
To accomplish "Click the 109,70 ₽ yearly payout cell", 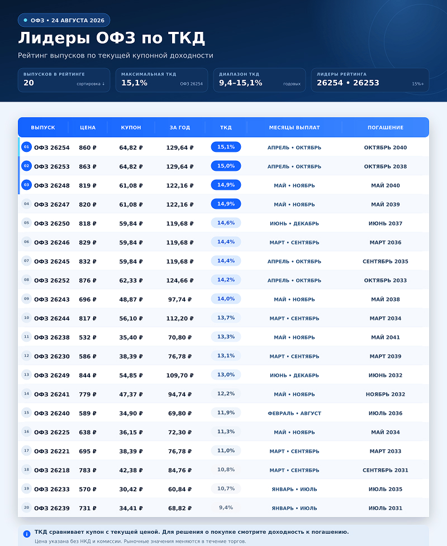I will pyautogui.click(x=180, y=375).
